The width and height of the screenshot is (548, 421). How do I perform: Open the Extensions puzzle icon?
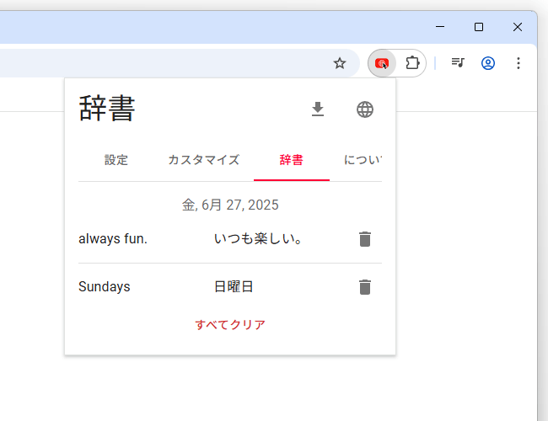(x=412, y=63)
